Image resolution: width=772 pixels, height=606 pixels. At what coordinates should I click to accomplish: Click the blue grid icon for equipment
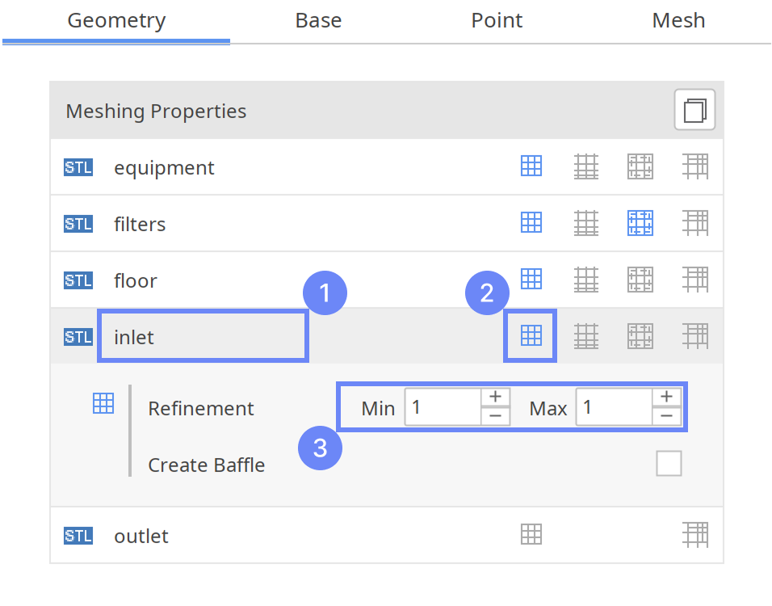[531, 166]
